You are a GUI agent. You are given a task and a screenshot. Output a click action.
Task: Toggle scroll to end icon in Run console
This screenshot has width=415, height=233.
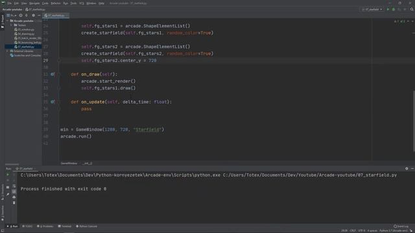[14, 192]
